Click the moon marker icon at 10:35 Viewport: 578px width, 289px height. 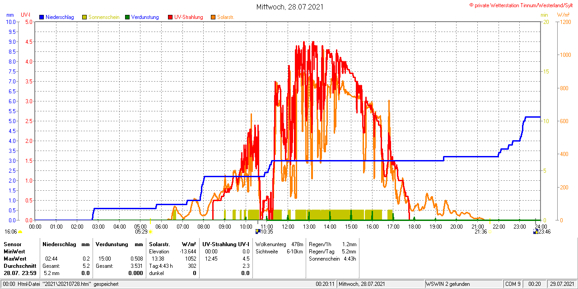click(x=258, y=231)
